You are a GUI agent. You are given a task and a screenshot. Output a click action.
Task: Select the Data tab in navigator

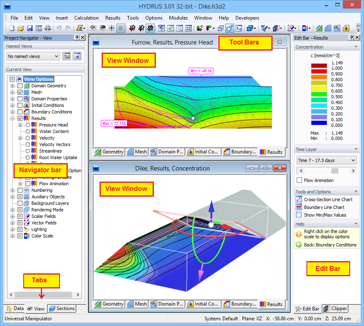(15, 308)
